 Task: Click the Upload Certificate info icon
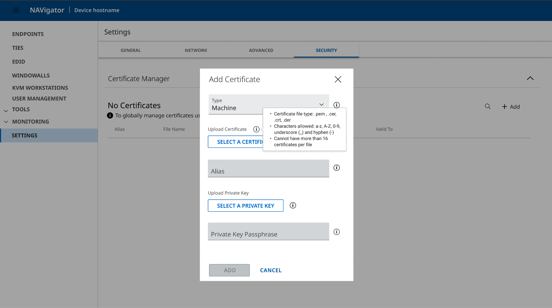click(x=256, y=129)
